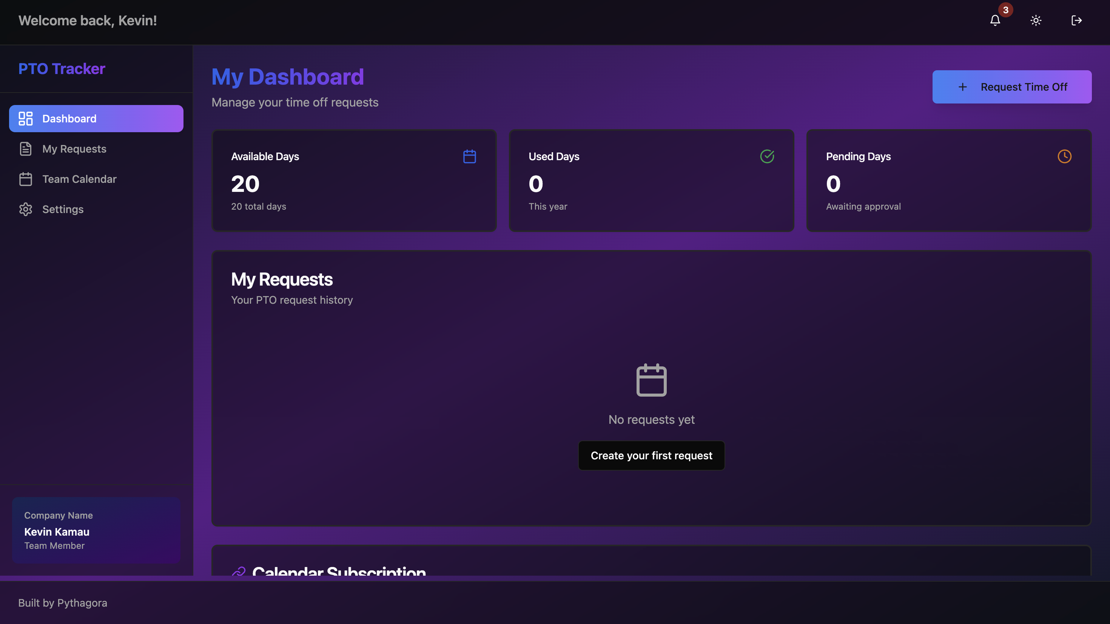Screen dimensions: 1110x624
Task: Open the Settings menu item
Action: click(63, 209)
